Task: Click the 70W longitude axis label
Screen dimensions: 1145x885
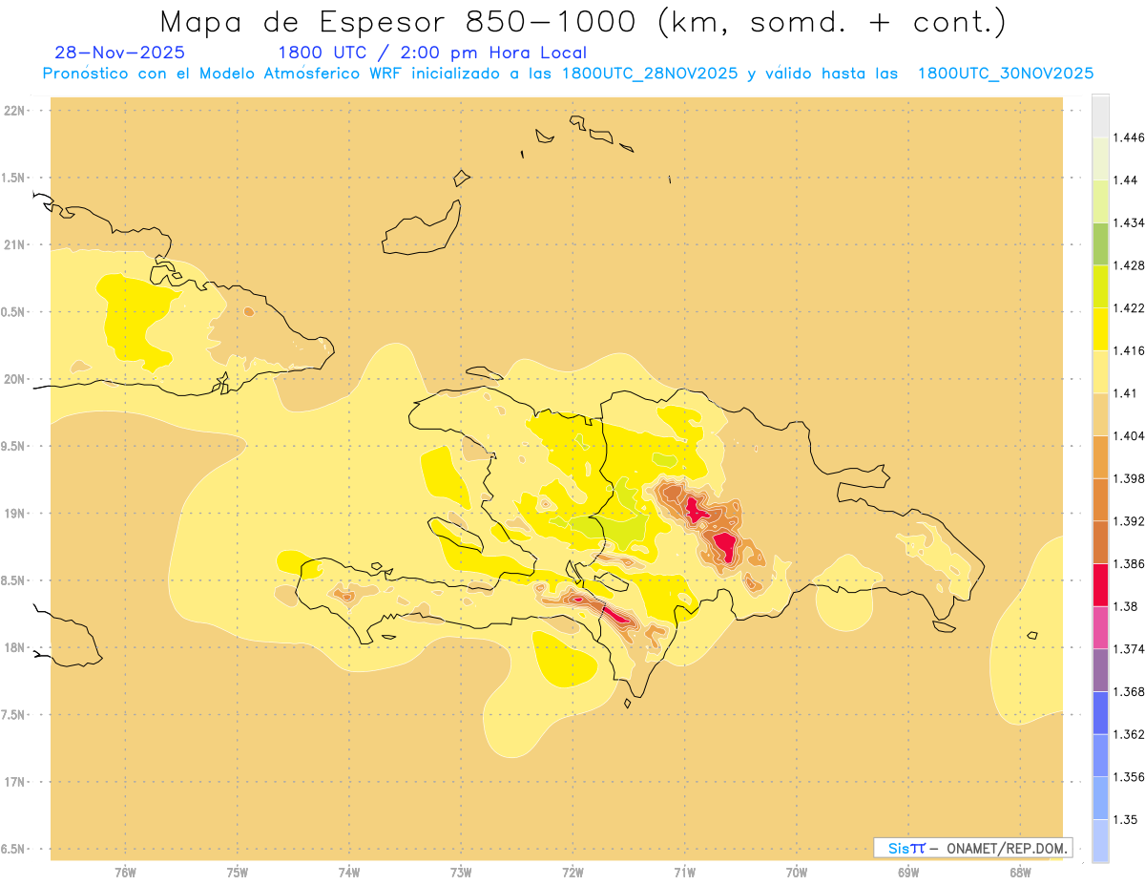Action: click(797, 872)
